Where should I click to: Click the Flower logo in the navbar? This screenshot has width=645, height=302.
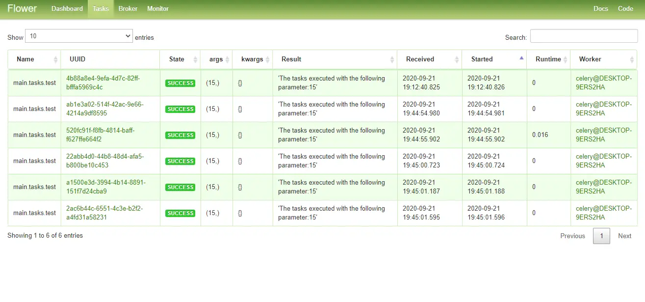tap(22, 8)
